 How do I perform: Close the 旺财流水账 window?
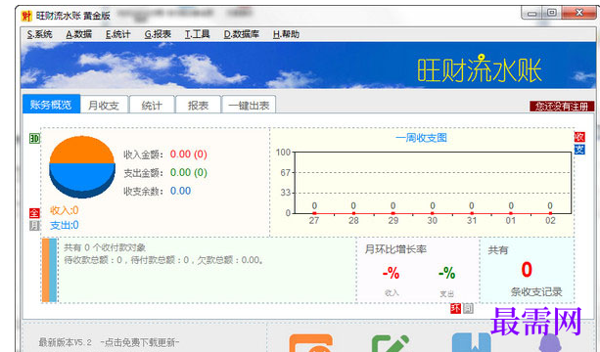[x=578, y=13]
